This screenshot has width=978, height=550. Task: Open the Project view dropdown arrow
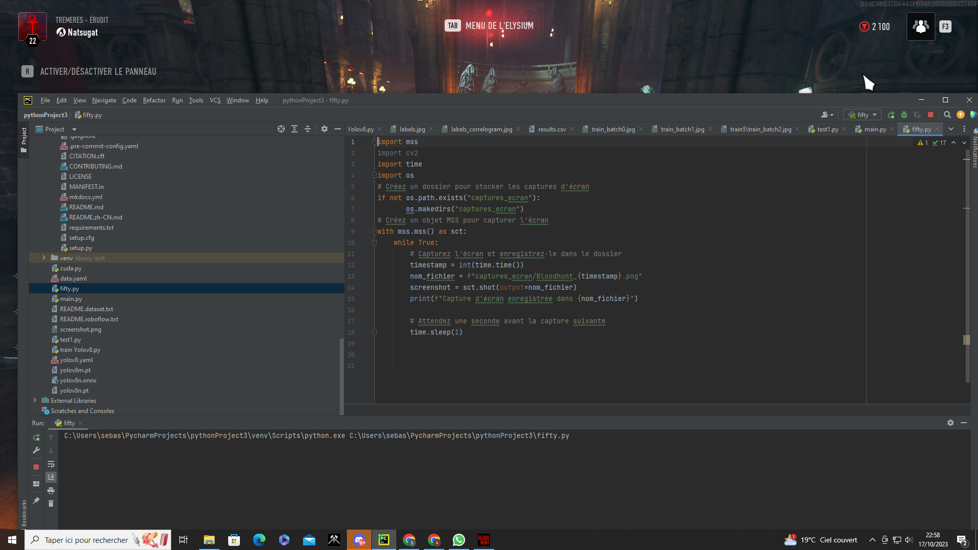point(74,129)
